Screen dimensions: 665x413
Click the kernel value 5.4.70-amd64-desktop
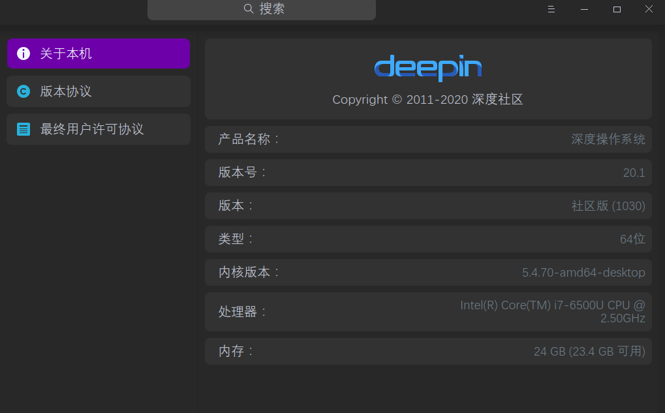(x=583, y=272)
